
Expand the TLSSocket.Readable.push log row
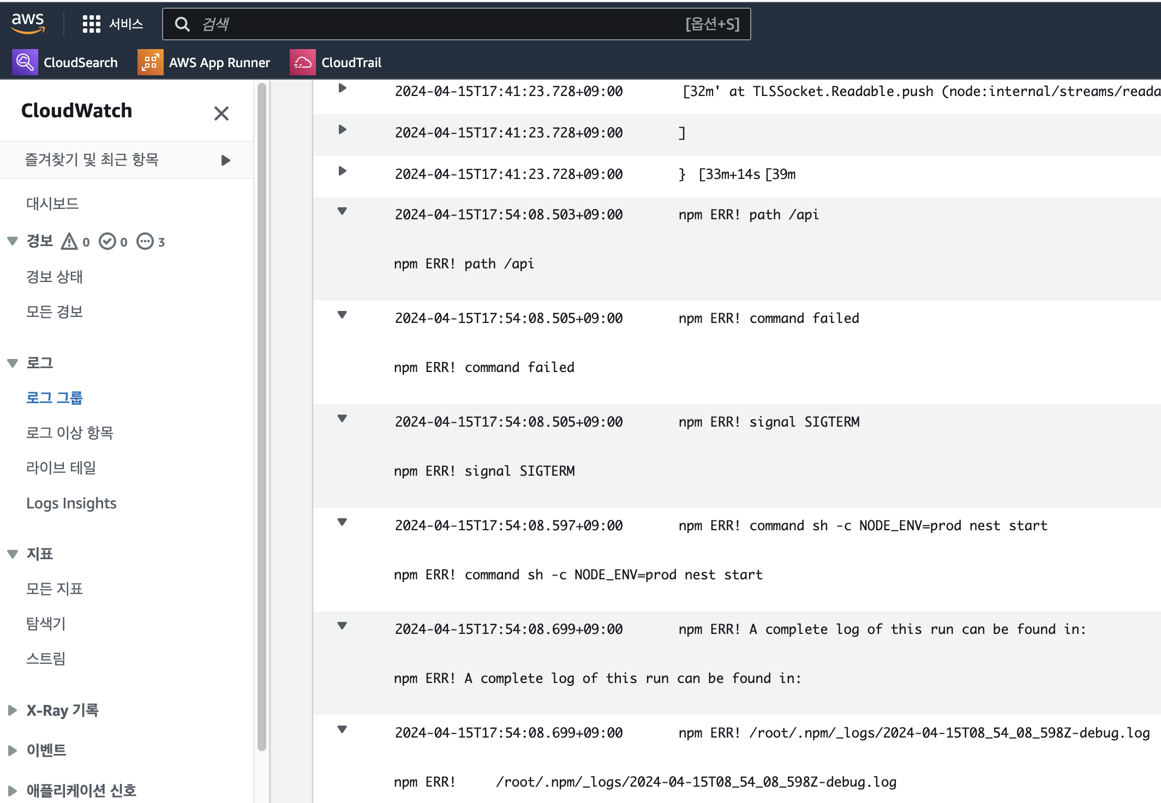pos(342,88)
